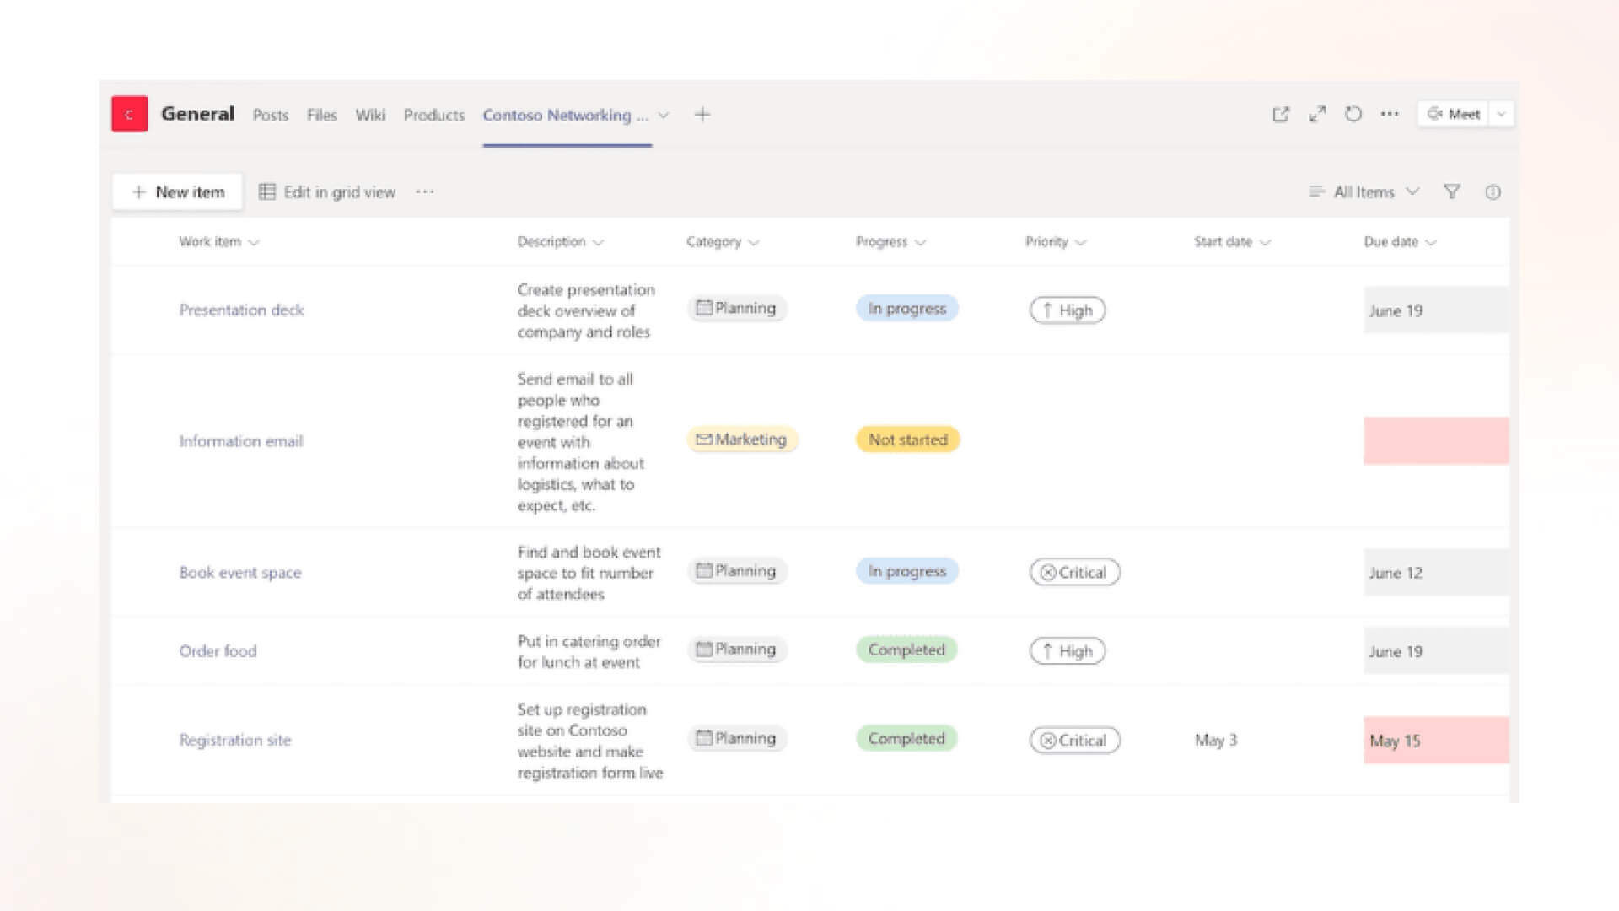Screen dimensions: 1619x911
Task: Open the All Items view selector
Action: [1364, 192]
